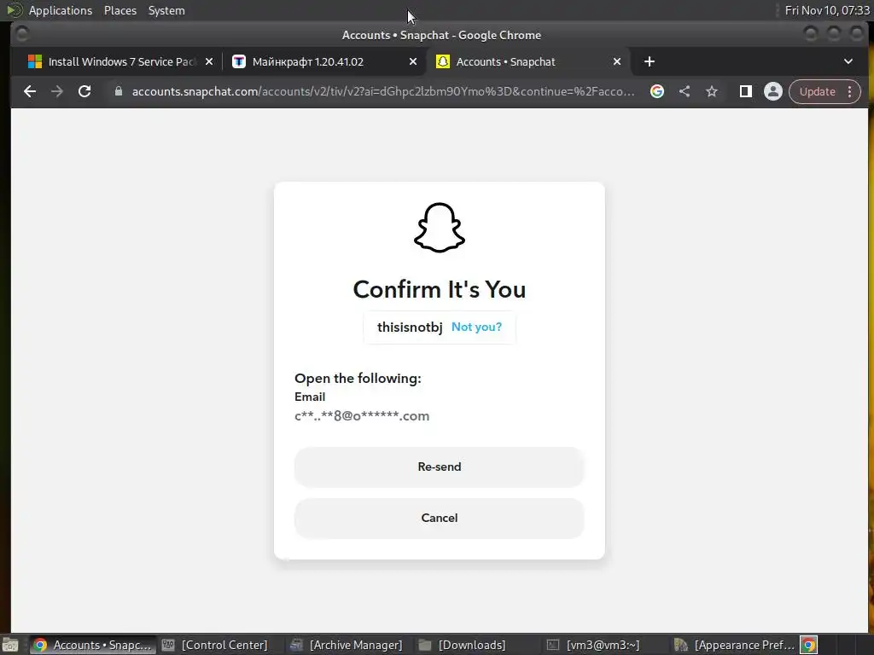Viewport: 874px width, 655px height.
Task: Close the Install Windows 7 Service Pack tab
Action: [209, 61]
